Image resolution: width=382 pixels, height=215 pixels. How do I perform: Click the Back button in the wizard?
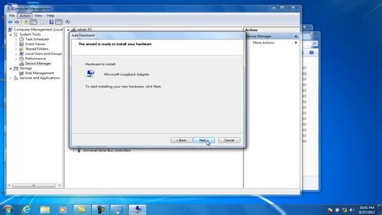click(181, 140)
